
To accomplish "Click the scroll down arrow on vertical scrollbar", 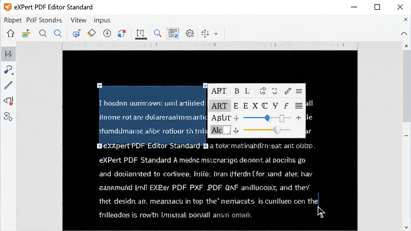I will click(x=406, y=227).
